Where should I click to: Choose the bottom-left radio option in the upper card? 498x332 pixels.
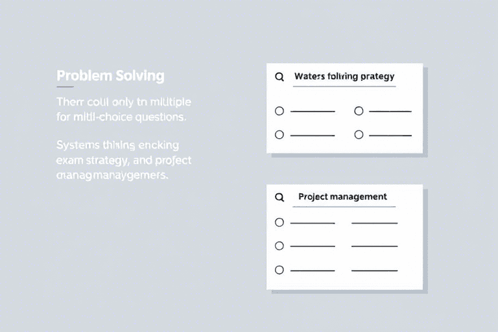(279, 135)
